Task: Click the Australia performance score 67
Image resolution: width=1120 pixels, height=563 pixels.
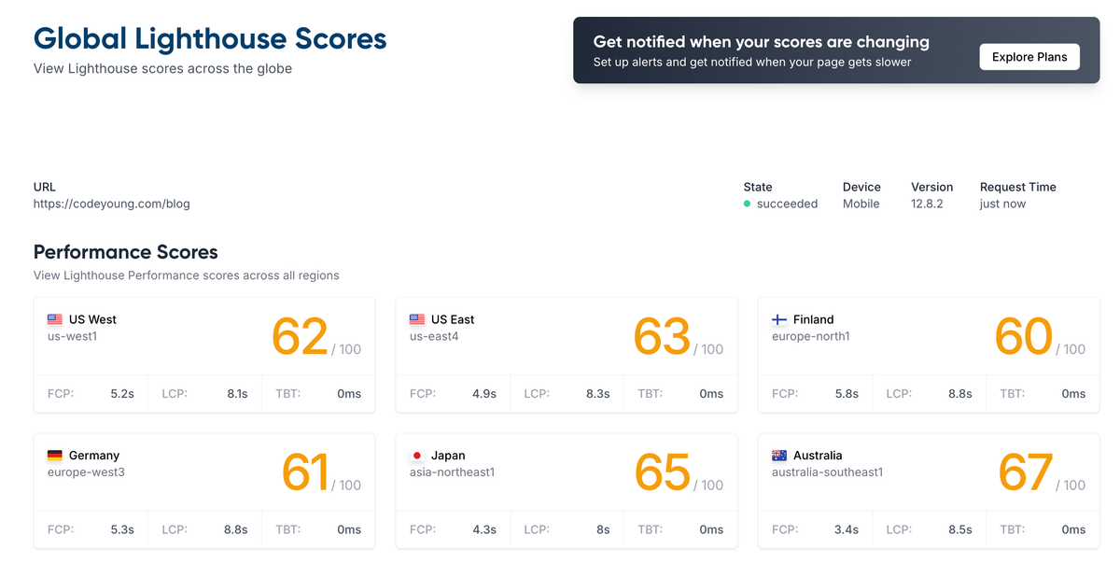Action: click(1026, 473)
